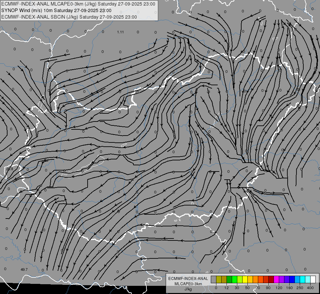
Task: Select the 49.7 value on the map
Action: [24, 269]
